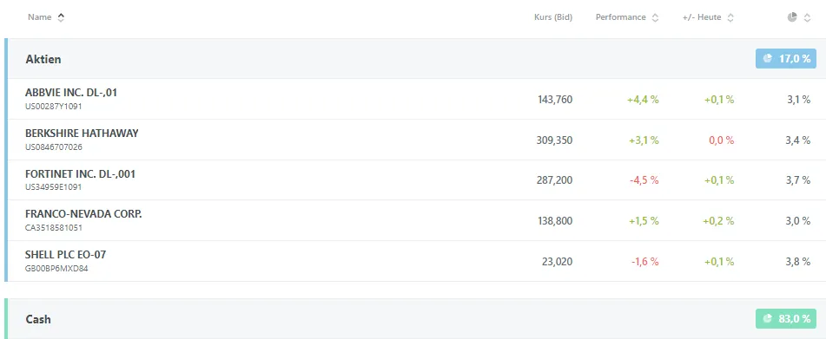Sort the list by Name column arrows
The width and height of the screenshot is (826, 339).
(x=61, y=17)
